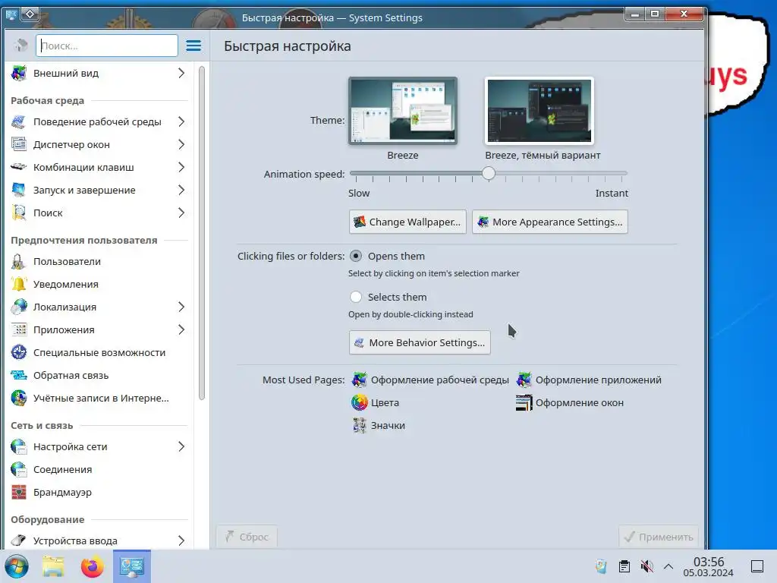The height and width of the screenshot is (583, 777).
Task: Open the file manager from taskbar
Action: coord(54,566)
